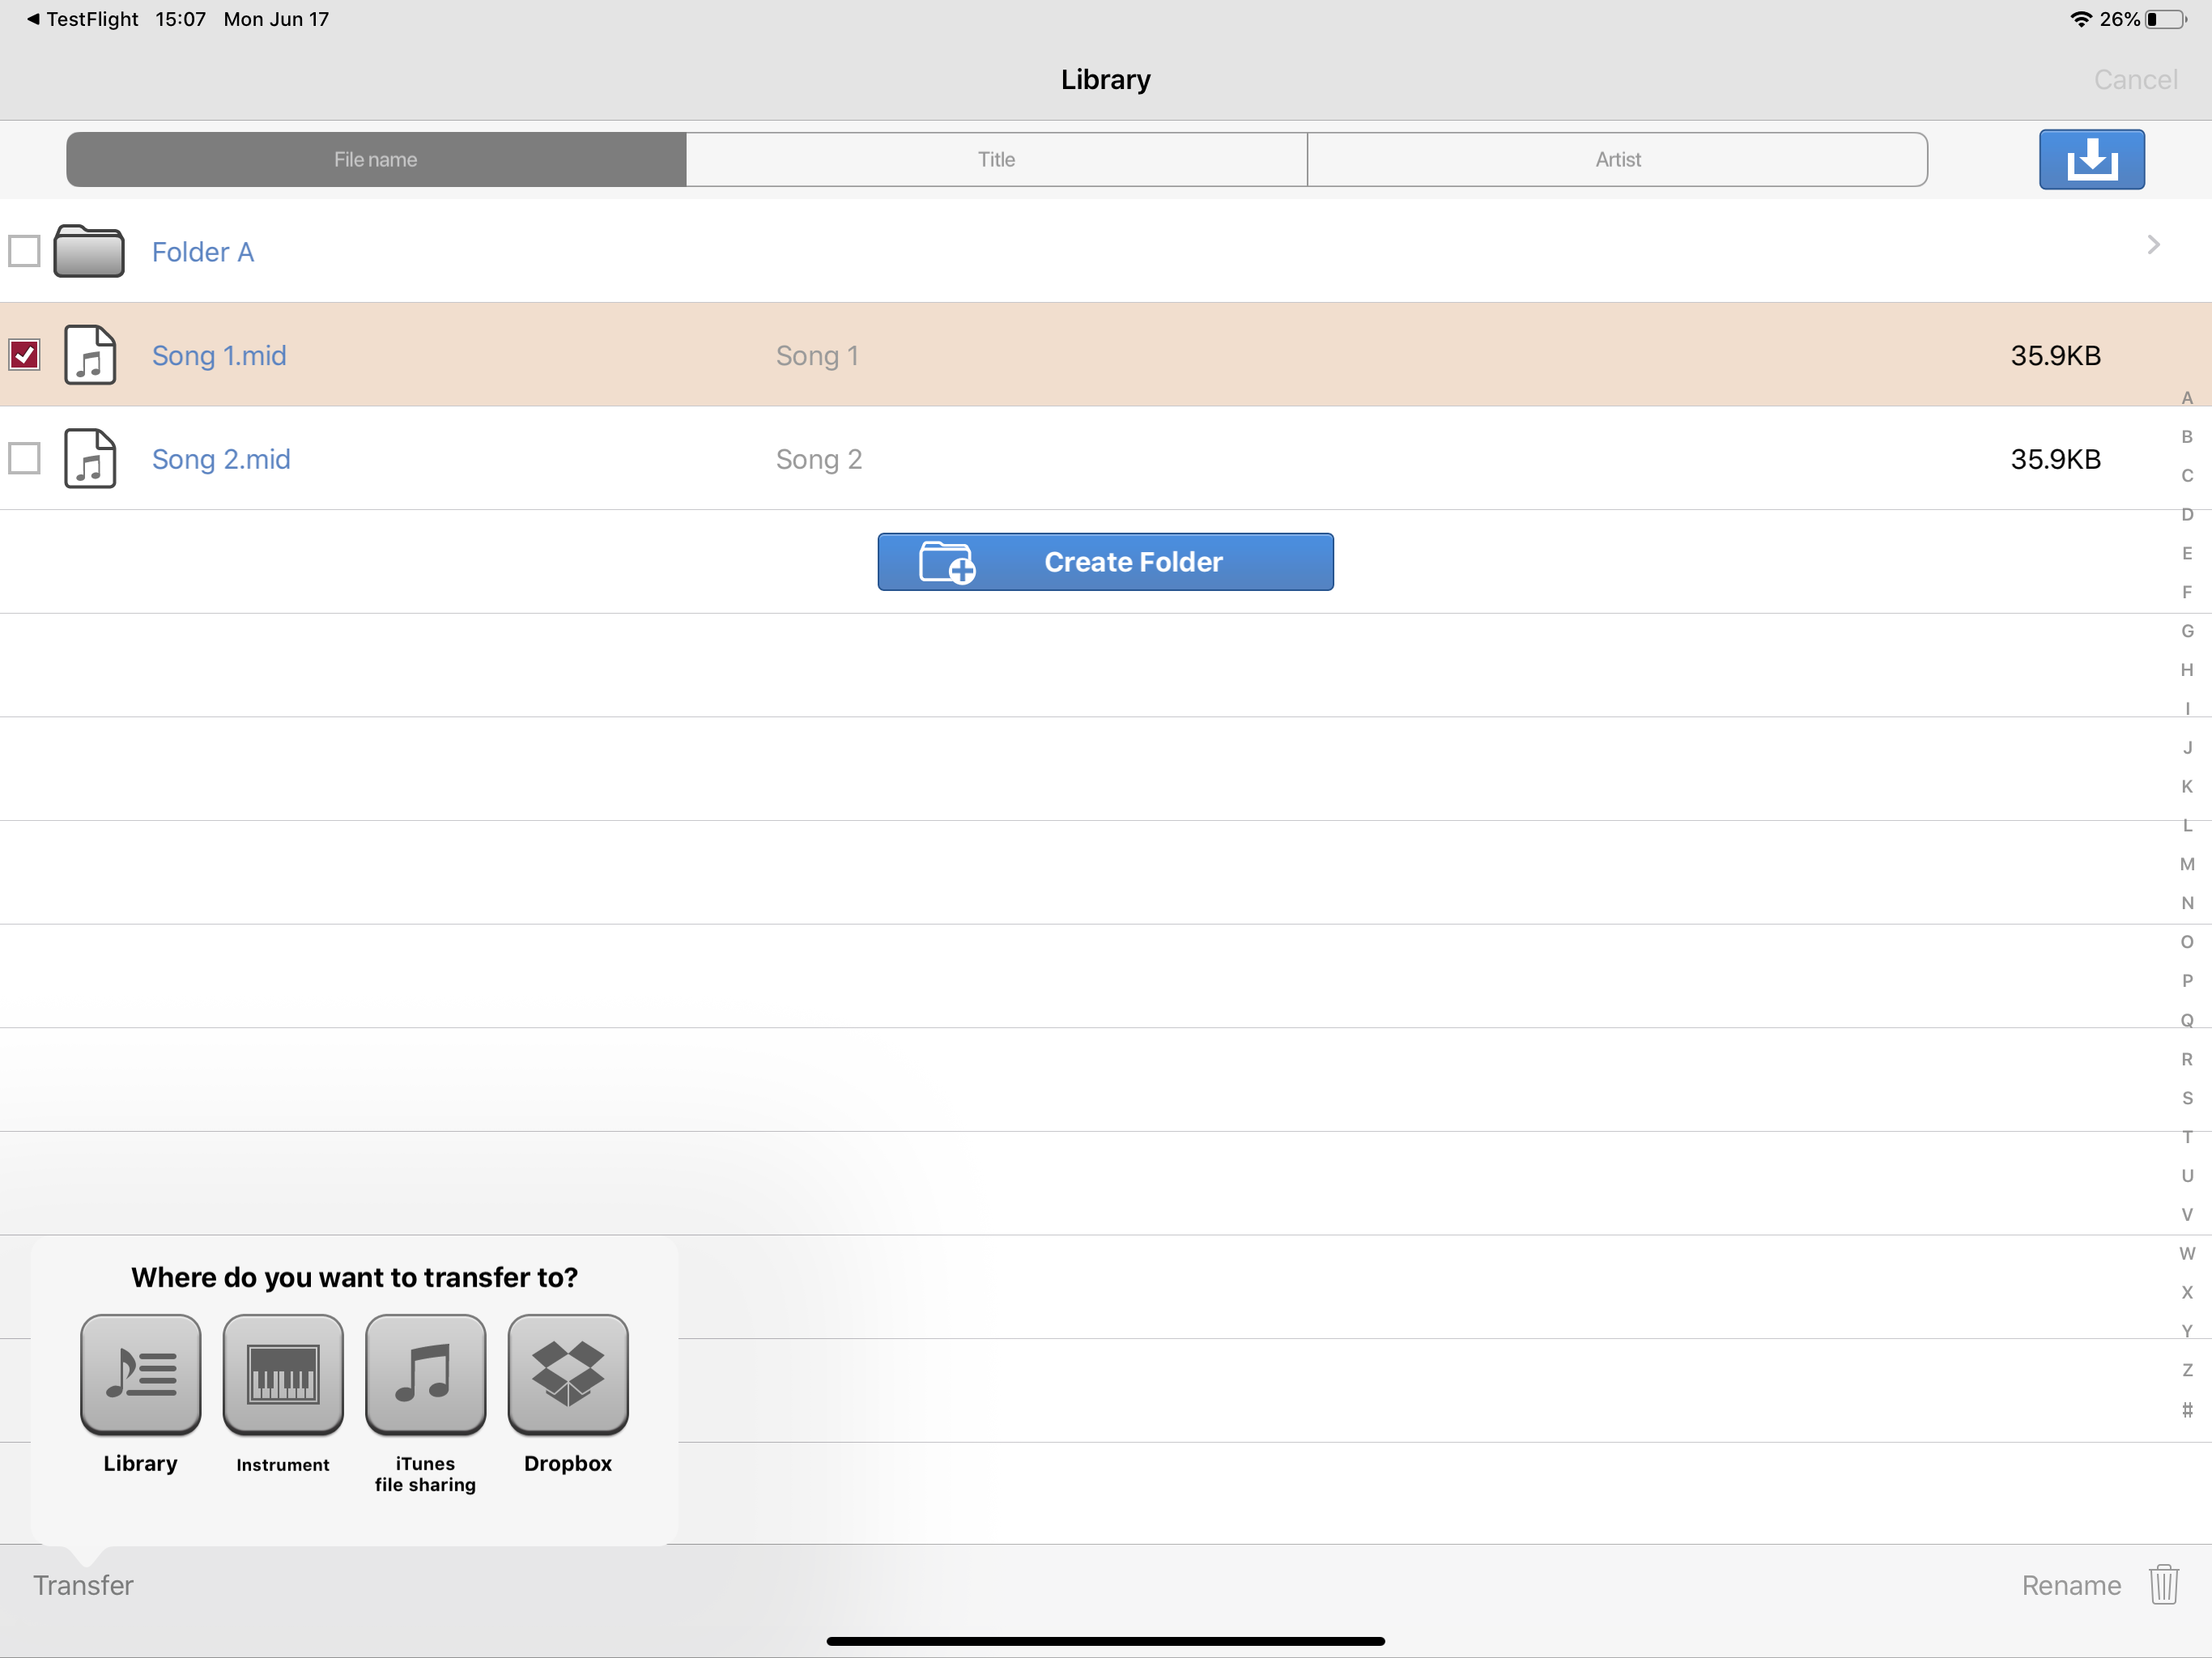Tap the Mon Jun 17 date
This screenshot has width=2212, height=1658.
pyautogui.click(x=276, y=19)
